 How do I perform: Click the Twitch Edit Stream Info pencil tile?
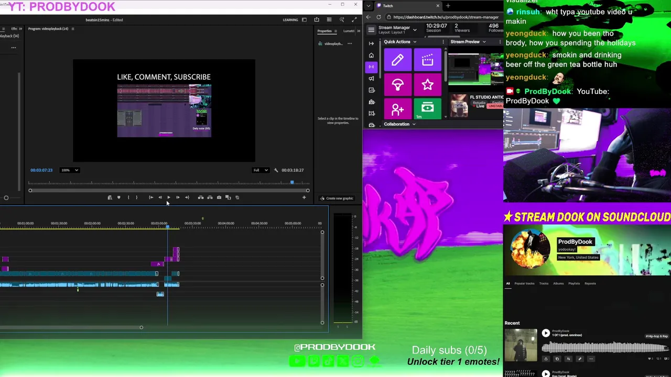(x=397, y=60)
